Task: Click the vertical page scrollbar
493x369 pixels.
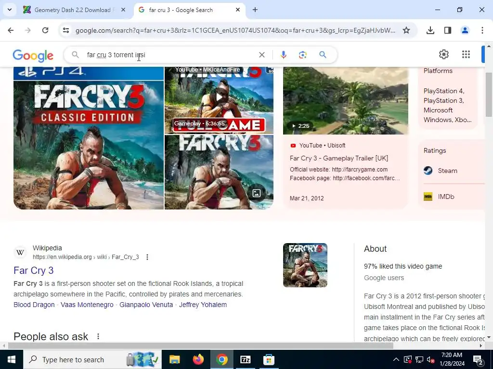Action: pyautogui.click(x=489, y=94)
